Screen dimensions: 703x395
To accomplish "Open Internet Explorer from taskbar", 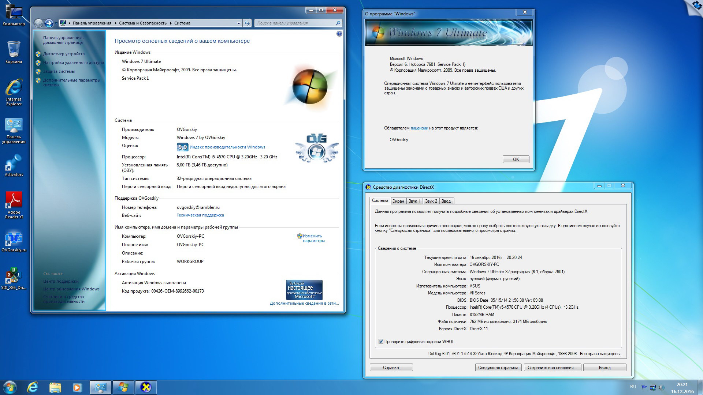I will [x=33, y=387].
